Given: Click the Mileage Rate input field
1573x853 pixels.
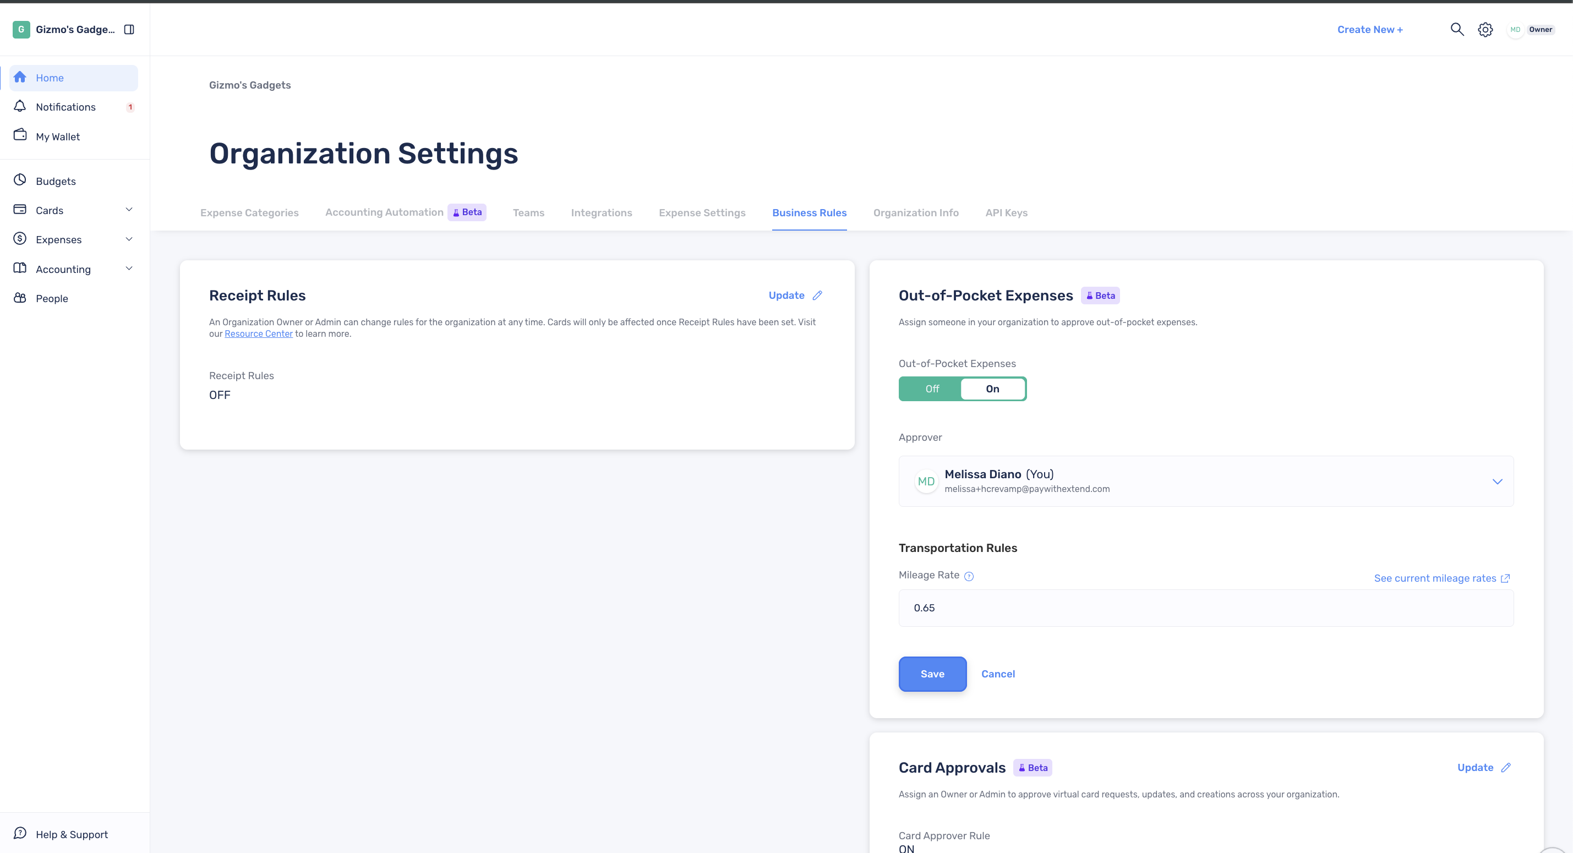Looking at the screenshot, I should tap(1206, 608).
